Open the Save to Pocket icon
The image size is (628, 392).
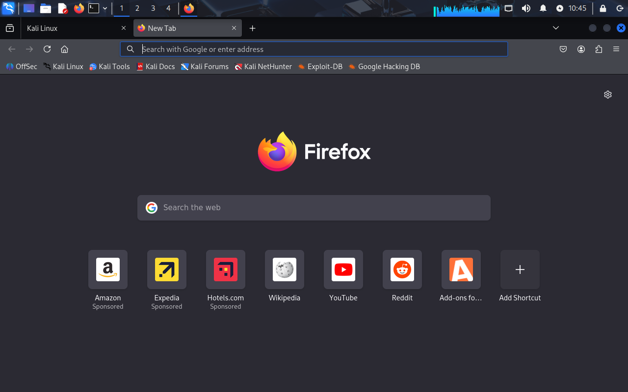coord(563,49)
